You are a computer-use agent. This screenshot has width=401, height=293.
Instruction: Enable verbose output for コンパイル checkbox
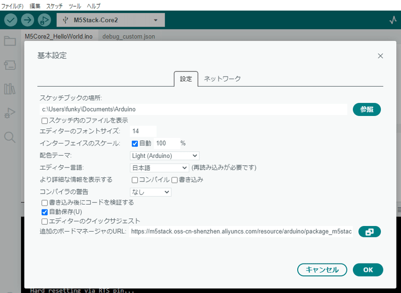click(135, 180)
